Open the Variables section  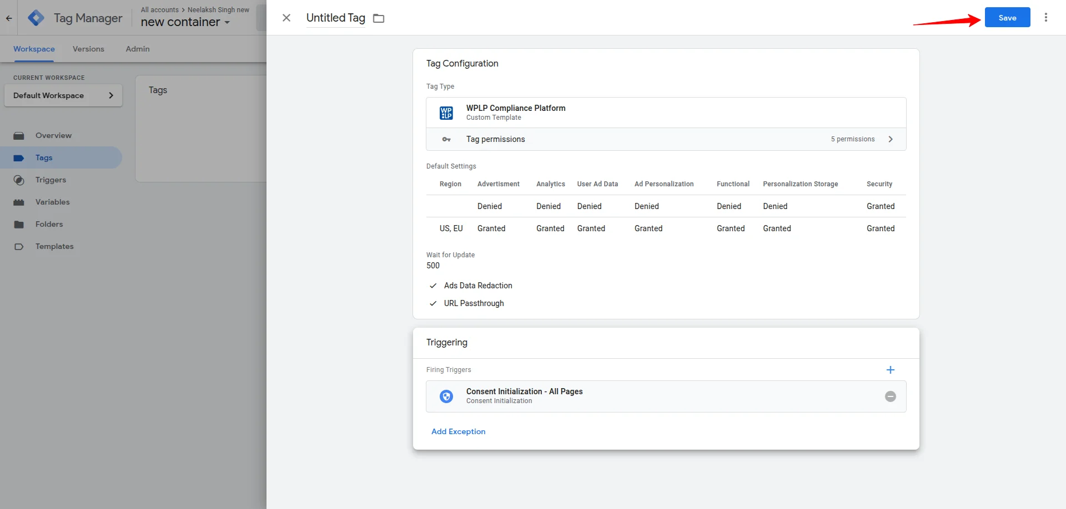52,202
